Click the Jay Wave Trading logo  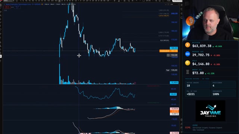(x=210, y=111)
